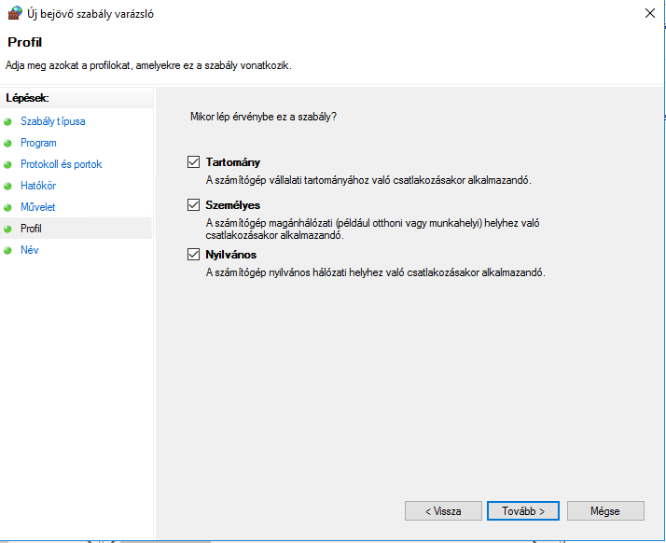Open the Művelet step

[37, 207]
